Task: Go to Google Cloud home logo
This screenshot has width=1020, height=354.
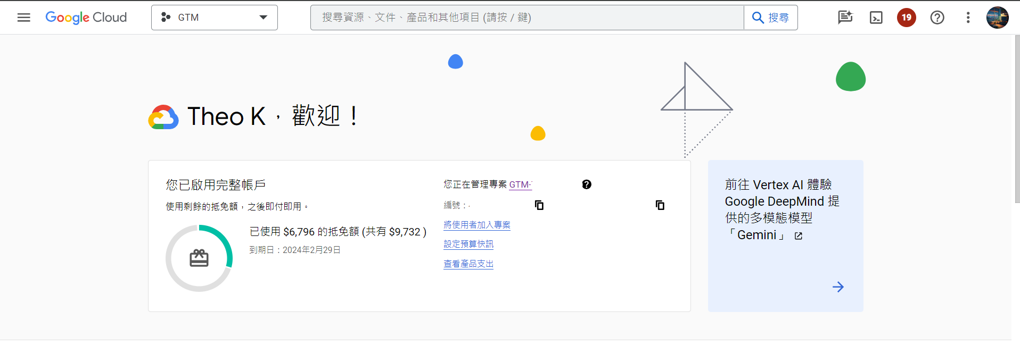Action: (86, 18)
